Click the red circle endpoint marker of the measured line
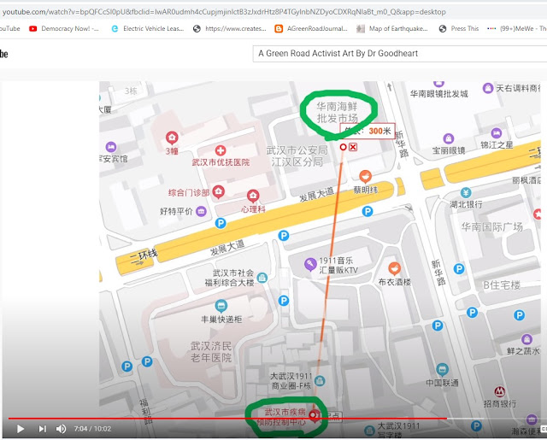This screenshot has height=440, width=547. pyautogui.click(x=343, y=147)
